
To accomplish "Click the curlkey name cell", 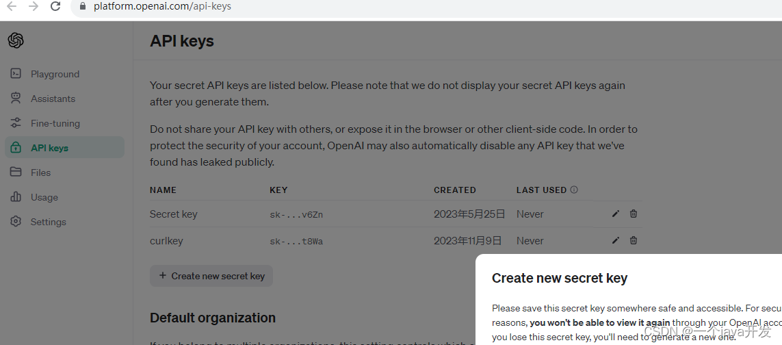I will 166,241.
